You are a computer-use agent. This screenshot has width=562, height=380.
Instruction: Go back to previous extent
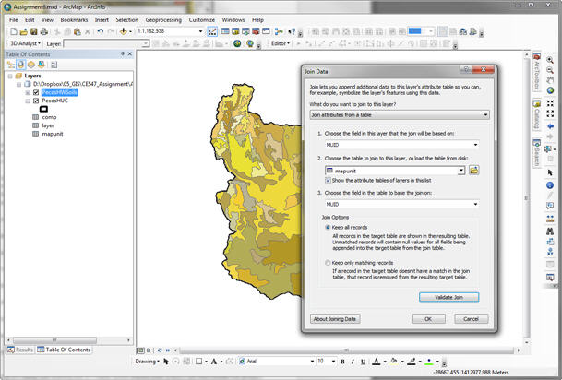coord(550,126)
